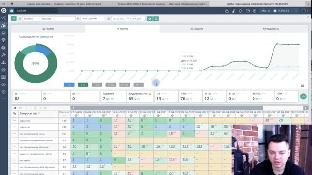Image resolution: width=312 pixels, height=175 pixels.
Task: Click the table scrollbar right arrow
Action: point(306,108)
